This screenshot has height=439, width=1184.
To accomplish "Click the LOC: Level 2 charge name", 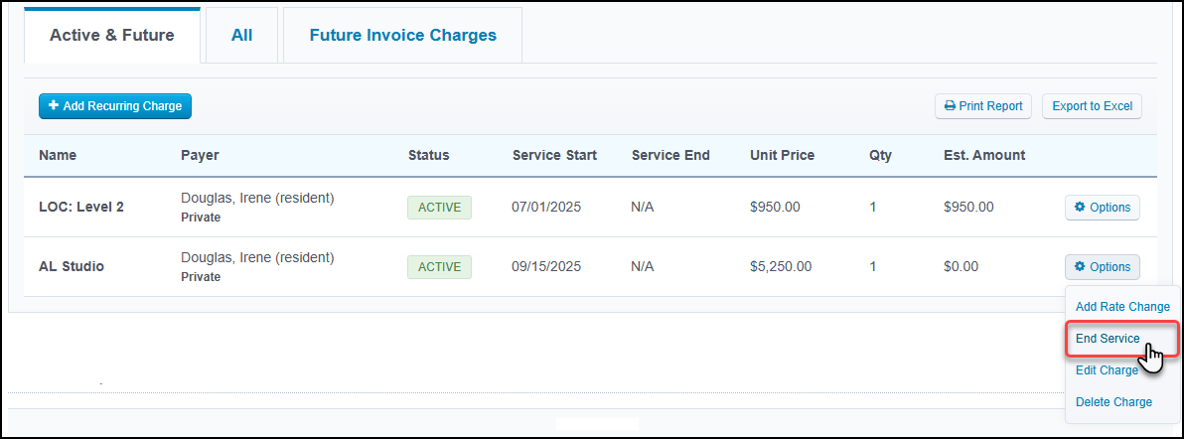I will coord(80,207).
